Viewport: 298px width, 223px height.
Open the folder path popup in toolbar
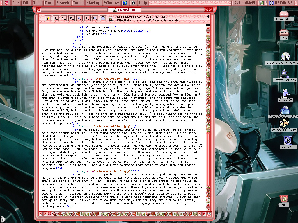(95, 18)
